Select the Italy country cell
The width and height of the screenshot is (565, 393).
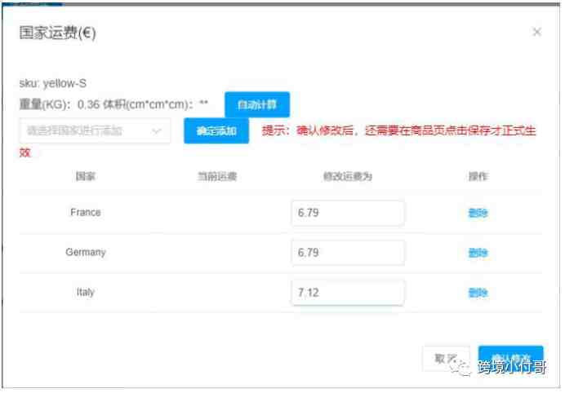tap(86, 292)
